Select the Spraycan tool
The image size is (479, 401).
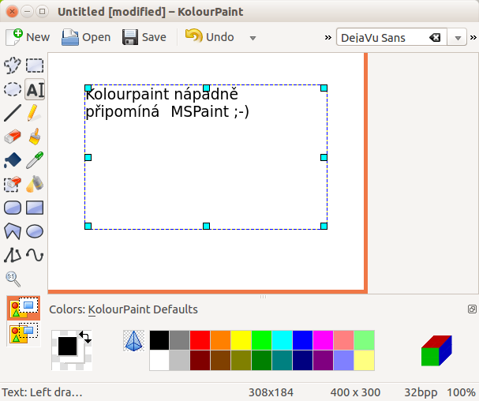tap(35, 184)
